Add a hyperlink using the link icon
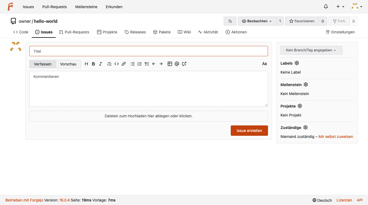368x205 pixels. pos(124,64)
